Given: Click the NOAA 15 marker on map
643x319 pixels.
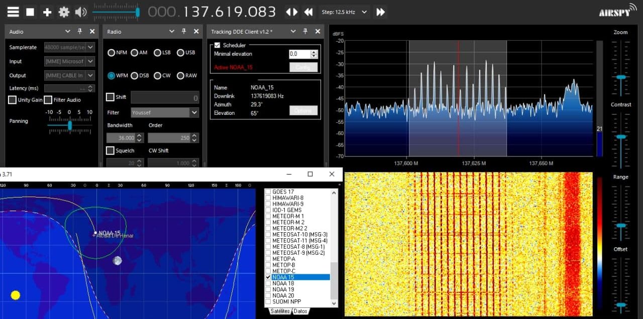Looking at the screenshot, I should [x=95, y=233].
